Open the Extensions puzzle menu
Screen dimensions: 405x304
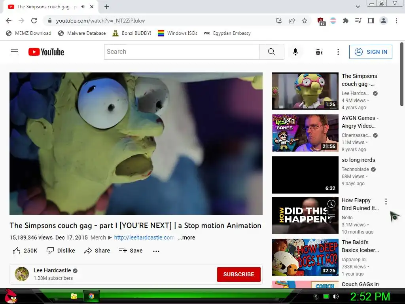click(x=346, y=21)
